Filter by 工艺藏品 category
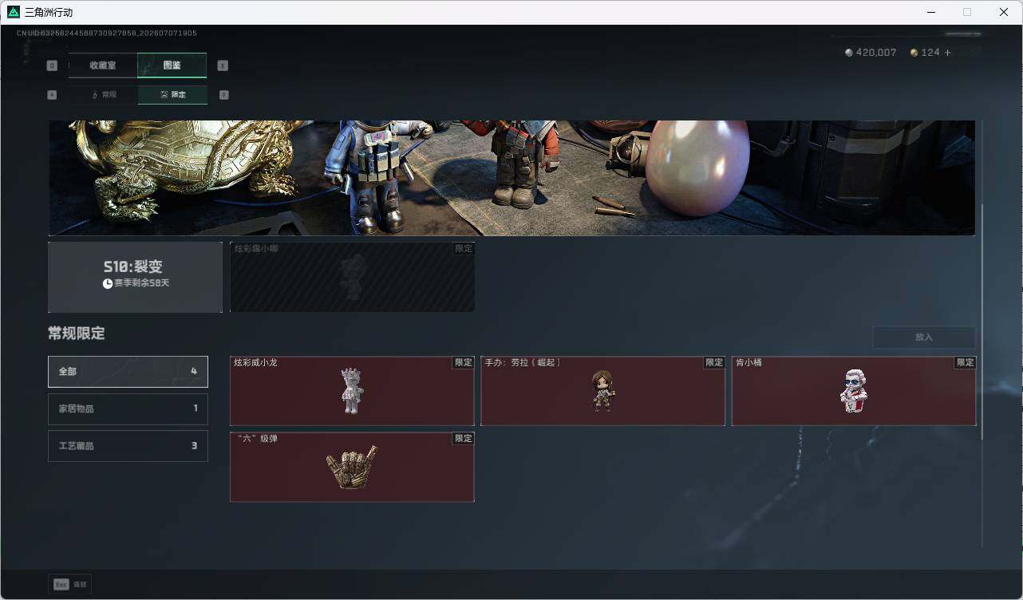 click(128, 446)
